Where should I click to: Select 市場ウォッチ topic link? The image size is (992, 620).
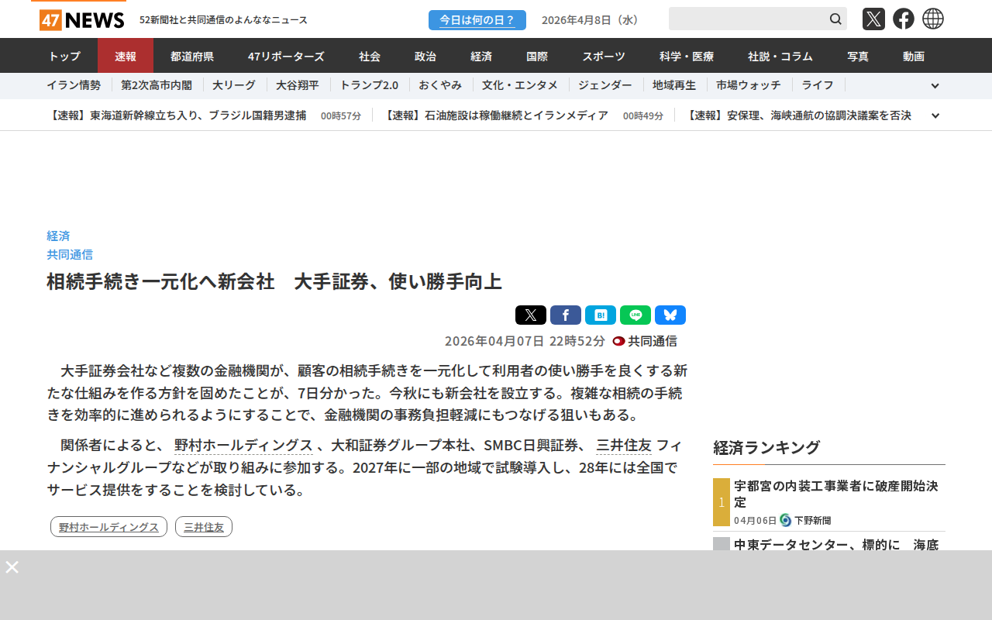coord(749,85)
